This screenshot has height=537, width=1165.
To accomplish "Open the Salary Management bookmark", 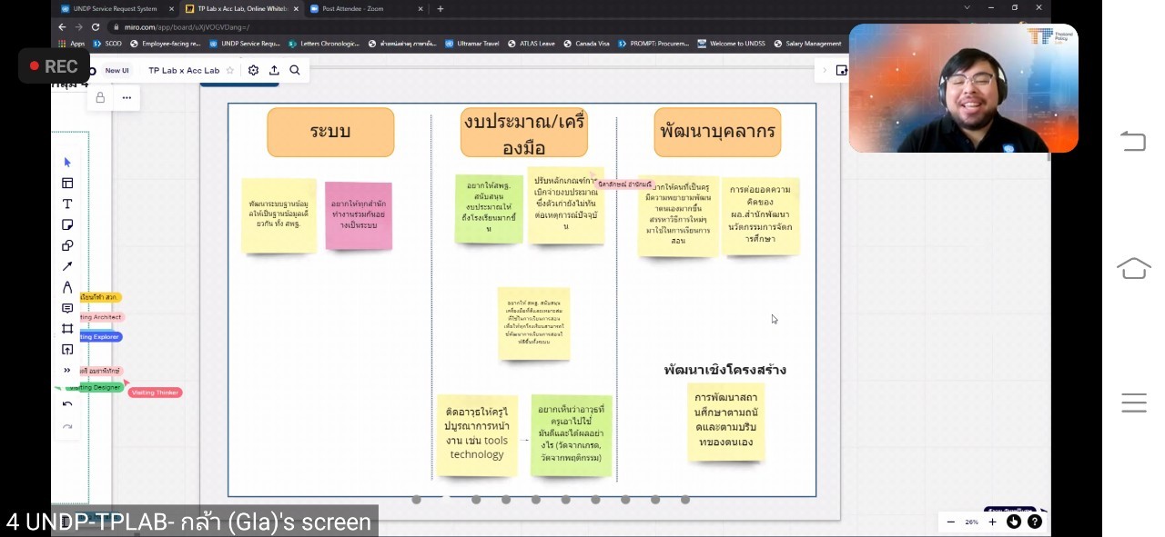I will [807, 43].
